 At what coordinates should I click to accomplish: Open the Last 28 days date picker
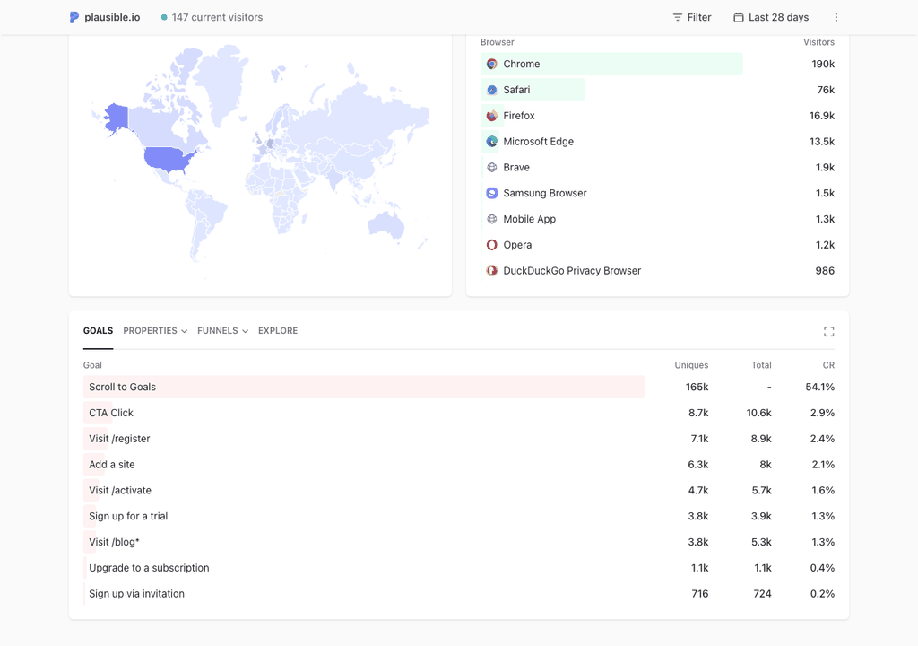[771, 17]
